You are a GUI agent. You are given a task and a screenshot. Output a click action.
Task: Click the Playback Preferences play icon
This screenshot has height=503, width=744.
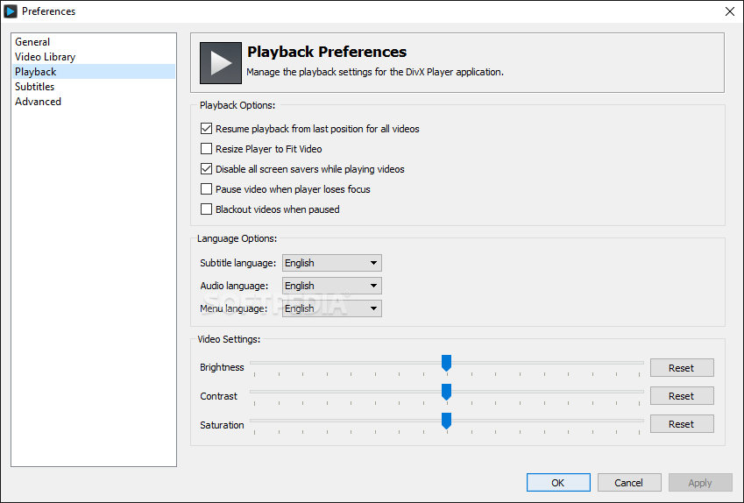221,63
